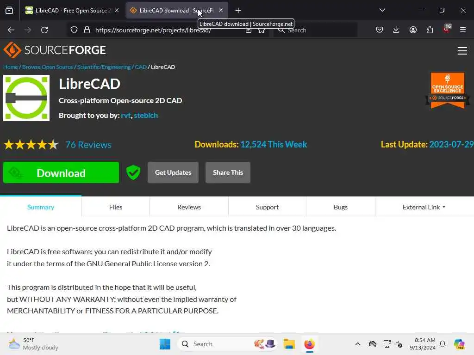474x355 pixels.
Task: Expand the External Link dropdown
Action: click(424, 207)
